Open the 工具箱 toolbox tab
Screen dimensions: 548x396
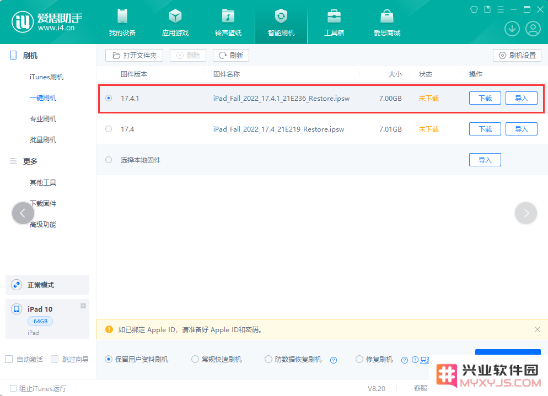(334, 23)
